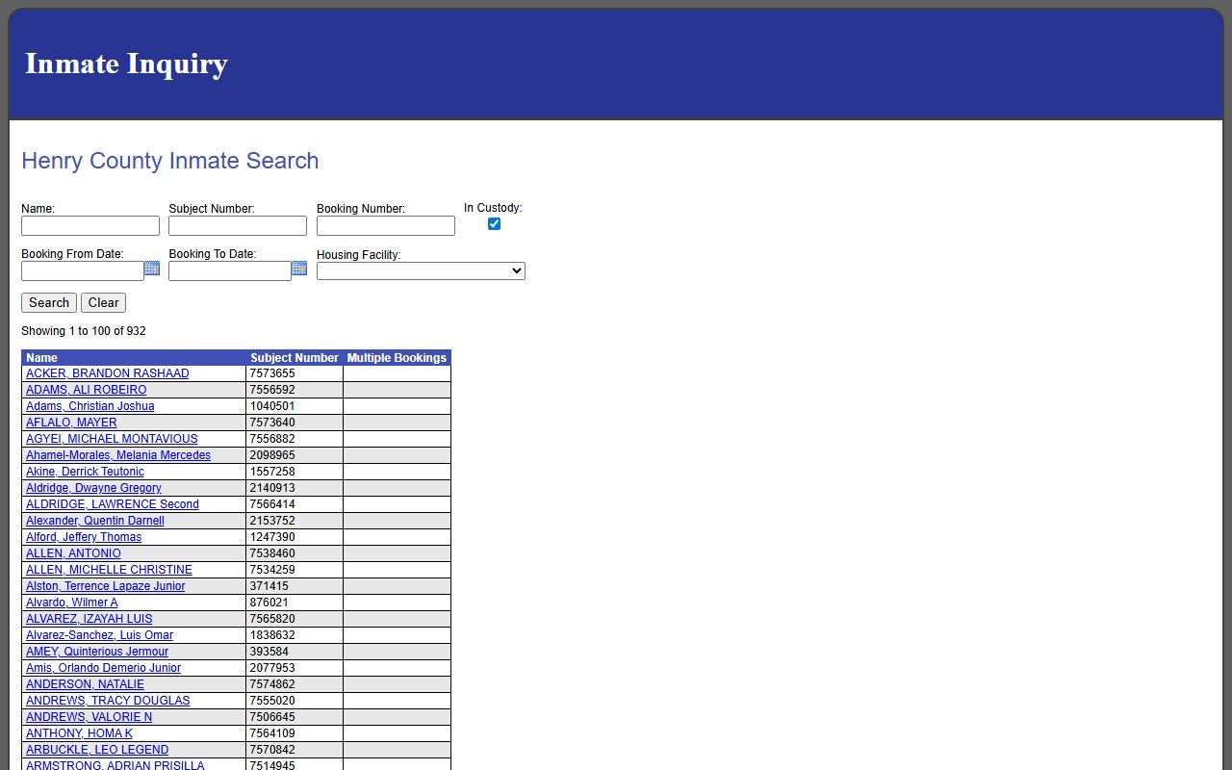Select subject number 1040501

(272, 406)
